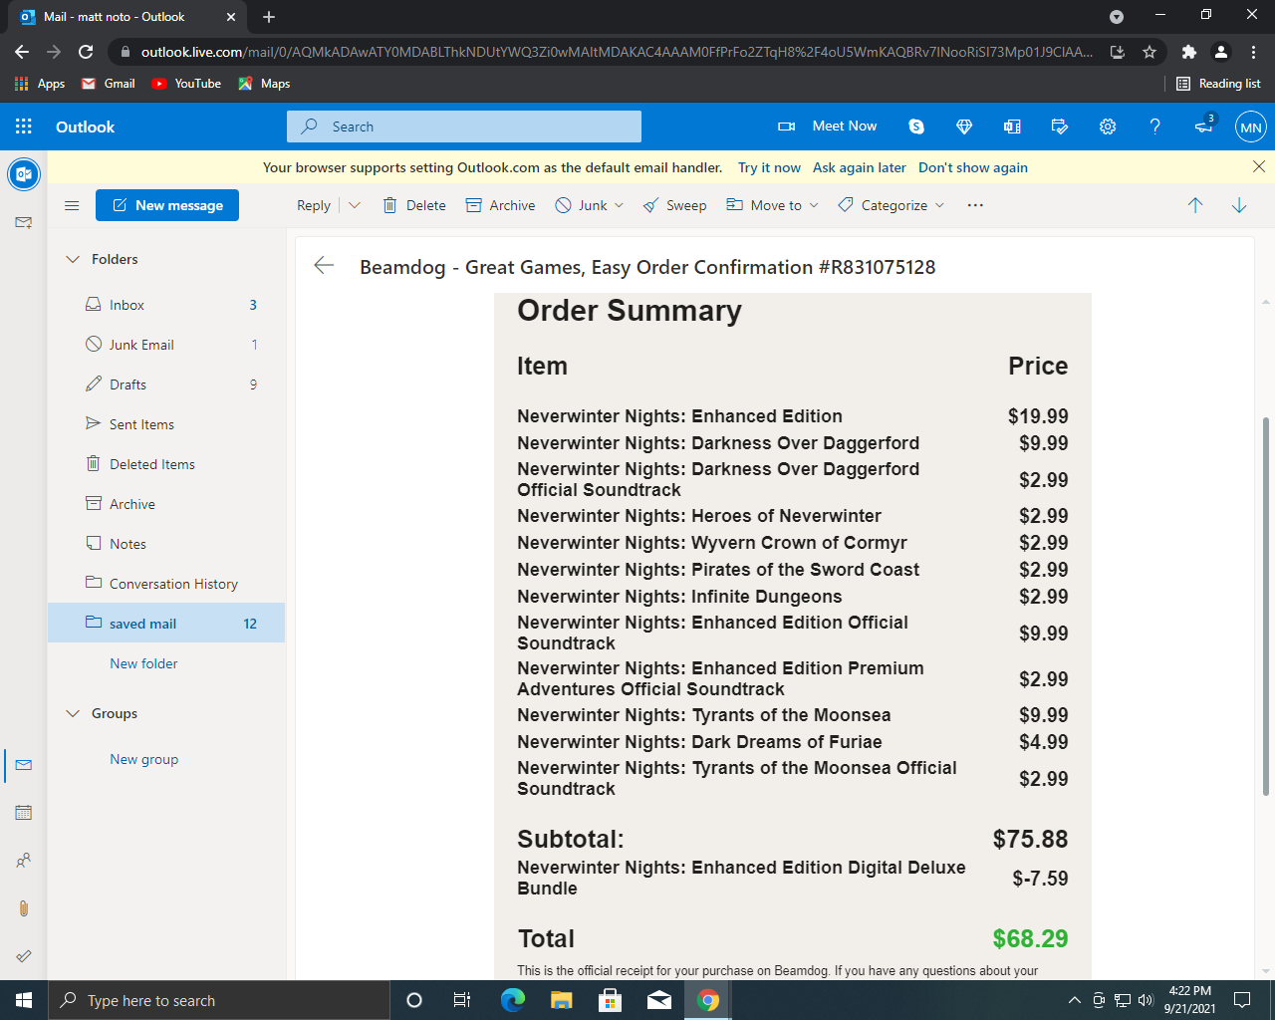Go back using the email back arrow

coord(324,265)
